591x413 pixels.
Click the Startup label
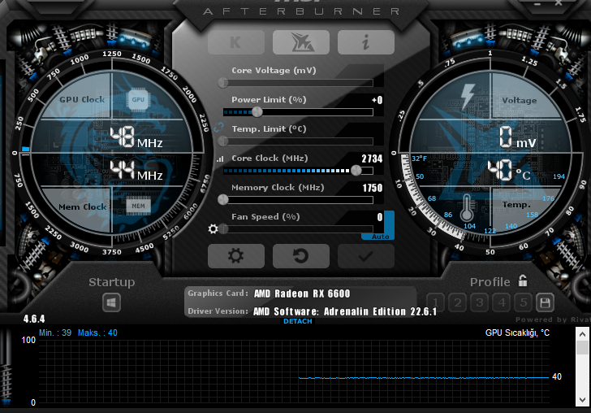111,282
